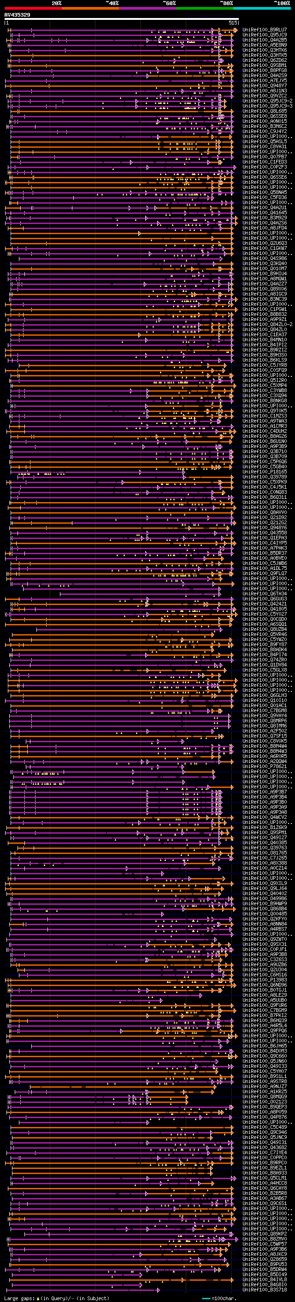The image size is (295, 1302).
Task: Click the white query sequence bar
Action: [122, 19]
